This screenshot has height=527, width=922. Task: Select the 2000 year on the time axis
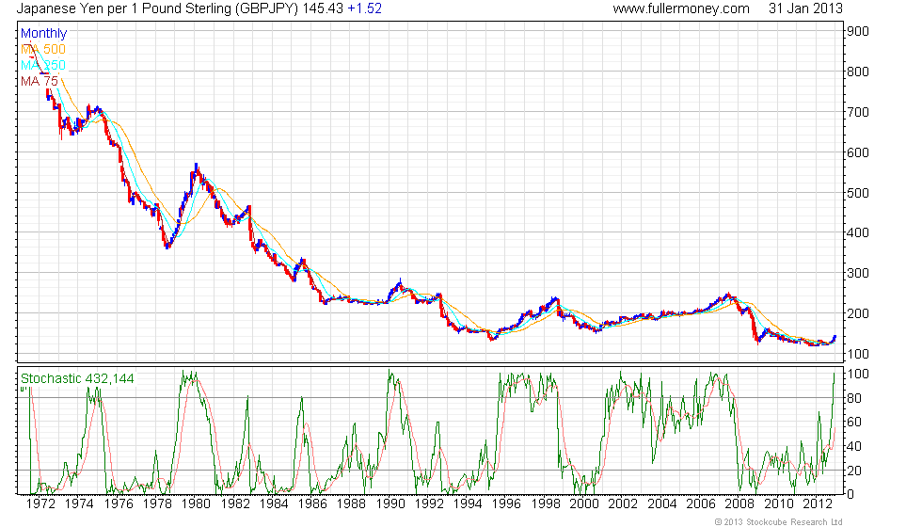pos(584,504)
